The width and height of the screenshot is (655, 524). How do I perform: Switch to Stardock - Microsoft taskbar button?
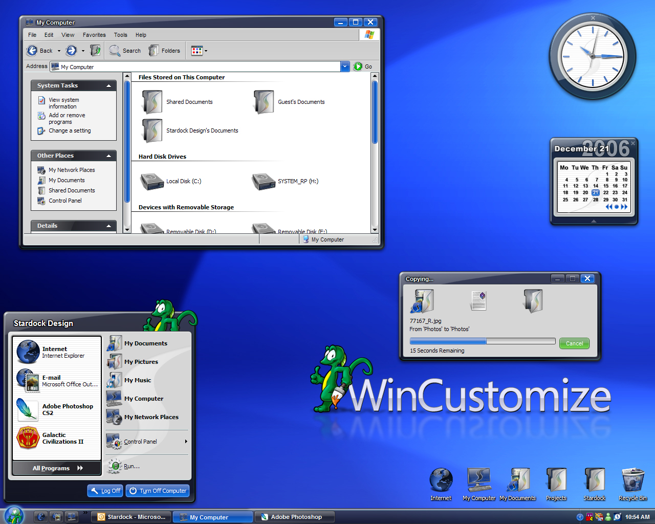coord(132,517)
